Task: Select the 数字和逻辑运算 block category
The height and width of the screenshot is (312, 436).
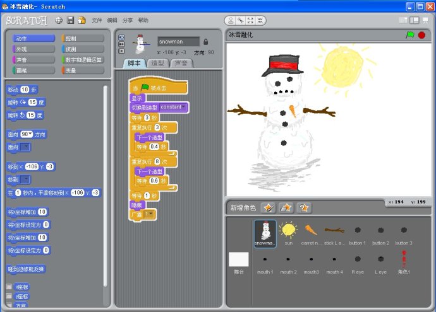Action: 83,60
